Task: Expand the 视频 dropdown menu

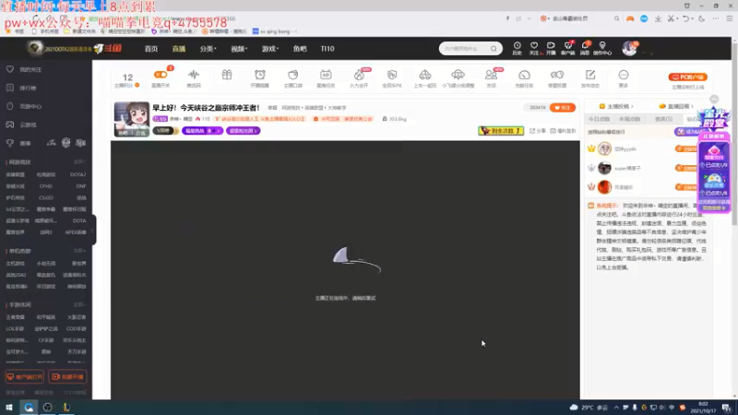Action: click(239, 49)
